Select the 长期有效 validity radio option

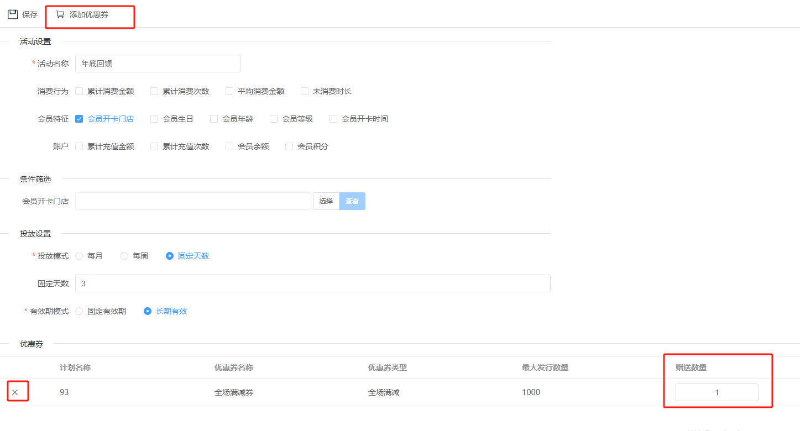click(148, 311)
